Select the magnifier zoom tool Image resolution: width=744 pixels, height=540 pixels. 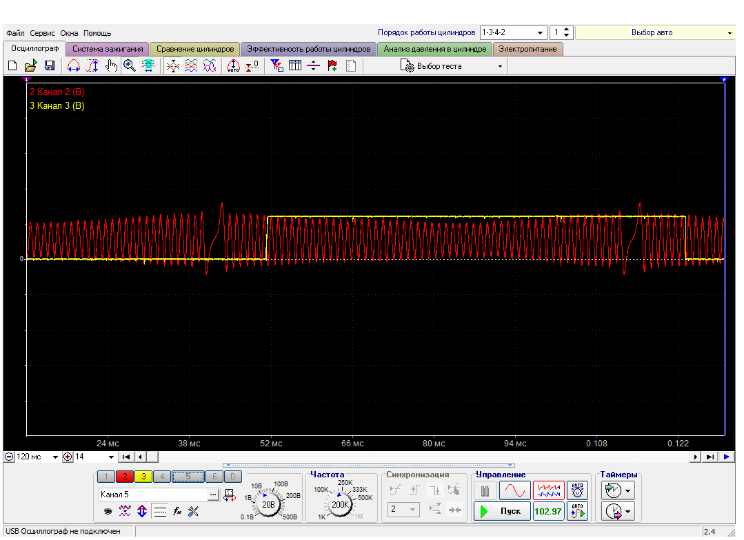(129, 66)
